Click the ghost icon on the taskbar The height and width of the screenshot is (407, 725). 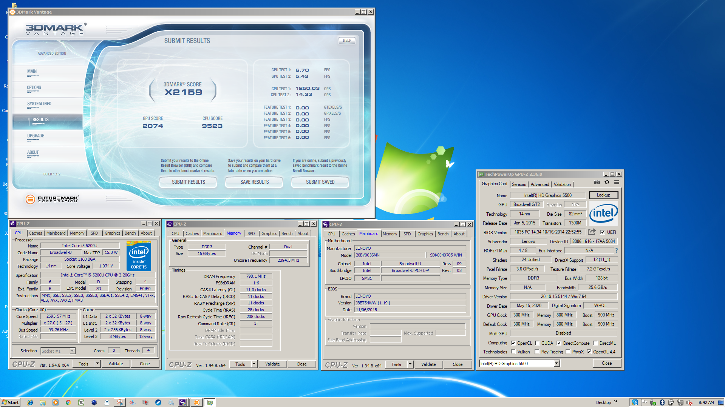click(107, 402)
